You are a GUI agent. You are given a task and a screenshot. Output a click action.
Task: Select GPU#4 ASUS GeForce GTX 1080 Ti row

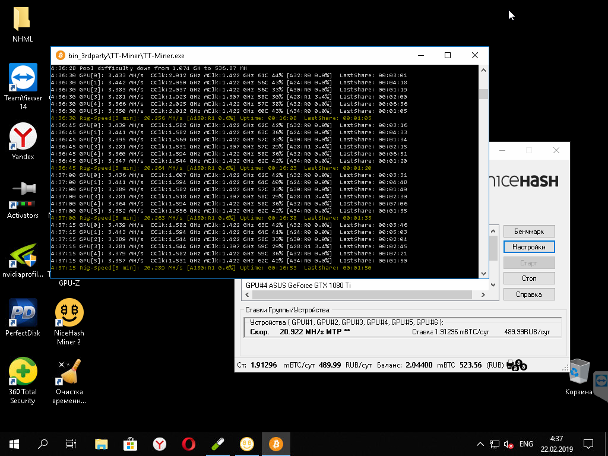(x=365, y=286)
